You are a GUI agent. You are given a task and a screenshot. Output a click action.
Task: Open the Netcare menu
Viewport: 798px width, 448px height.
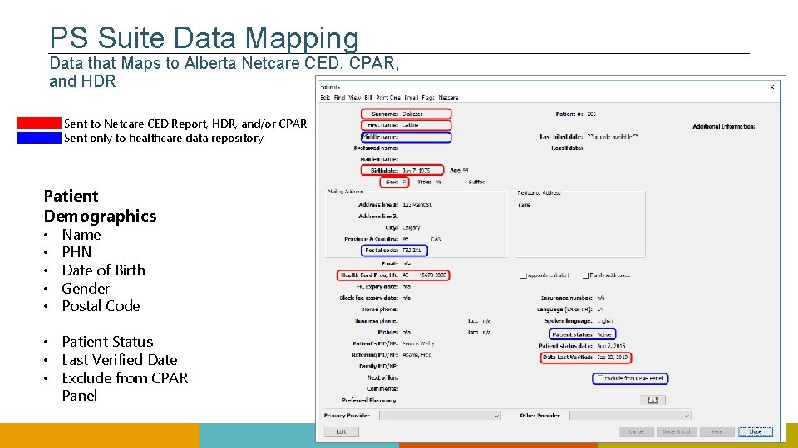448,98
